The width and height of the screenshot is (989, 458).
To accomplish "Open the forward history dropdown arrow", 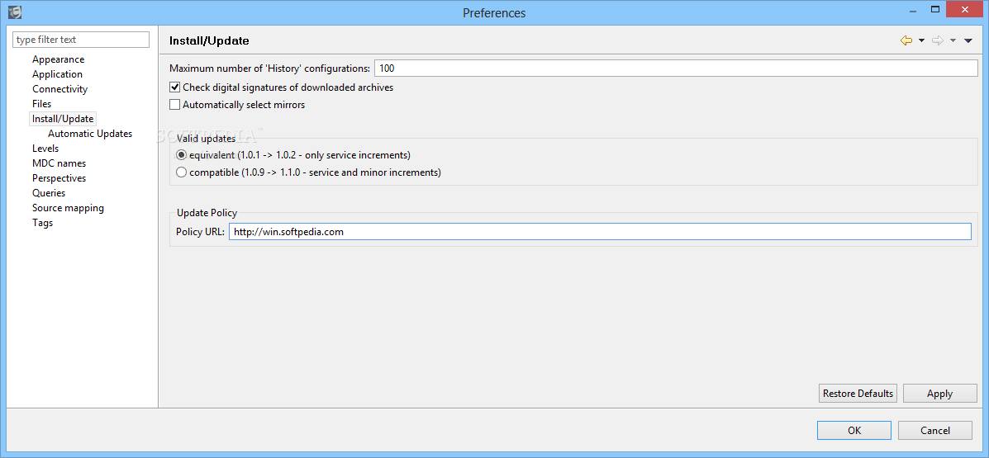I will (x=953, y=41).
